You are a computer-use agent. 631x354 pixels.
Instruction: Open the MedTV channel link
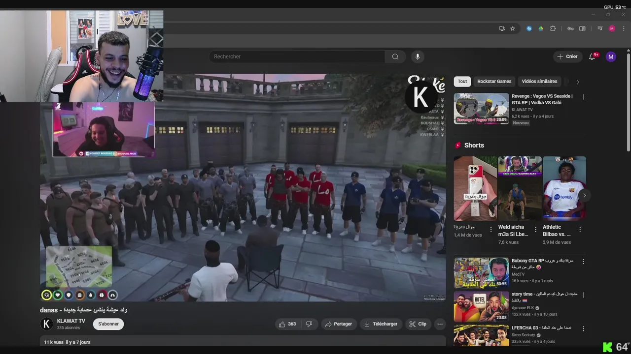tap(518, 274)
